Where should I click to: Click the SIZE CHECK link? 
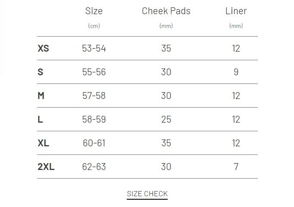tap(147, 194)
